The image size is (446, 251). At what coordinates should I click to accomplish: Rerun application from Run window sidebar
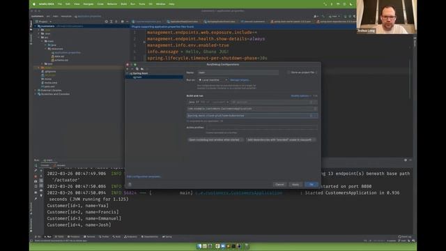coord(36,165)
